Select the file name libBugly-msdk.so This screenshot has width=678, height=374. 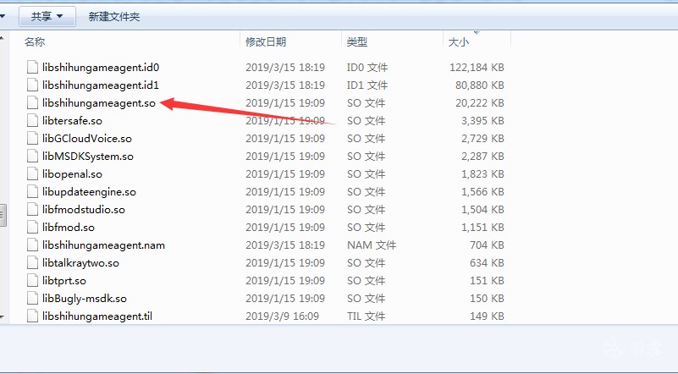(x=85, y=298)
